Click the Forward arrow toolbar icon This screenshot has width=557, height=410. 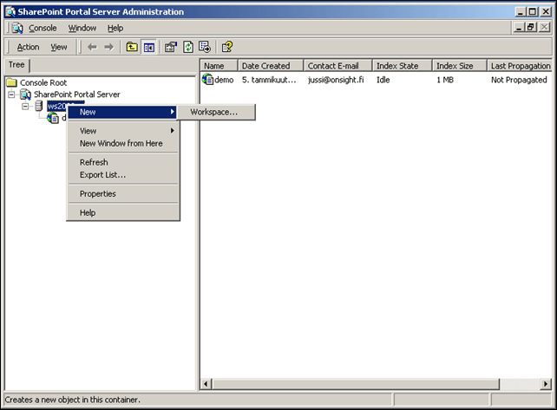pos(109,47)
